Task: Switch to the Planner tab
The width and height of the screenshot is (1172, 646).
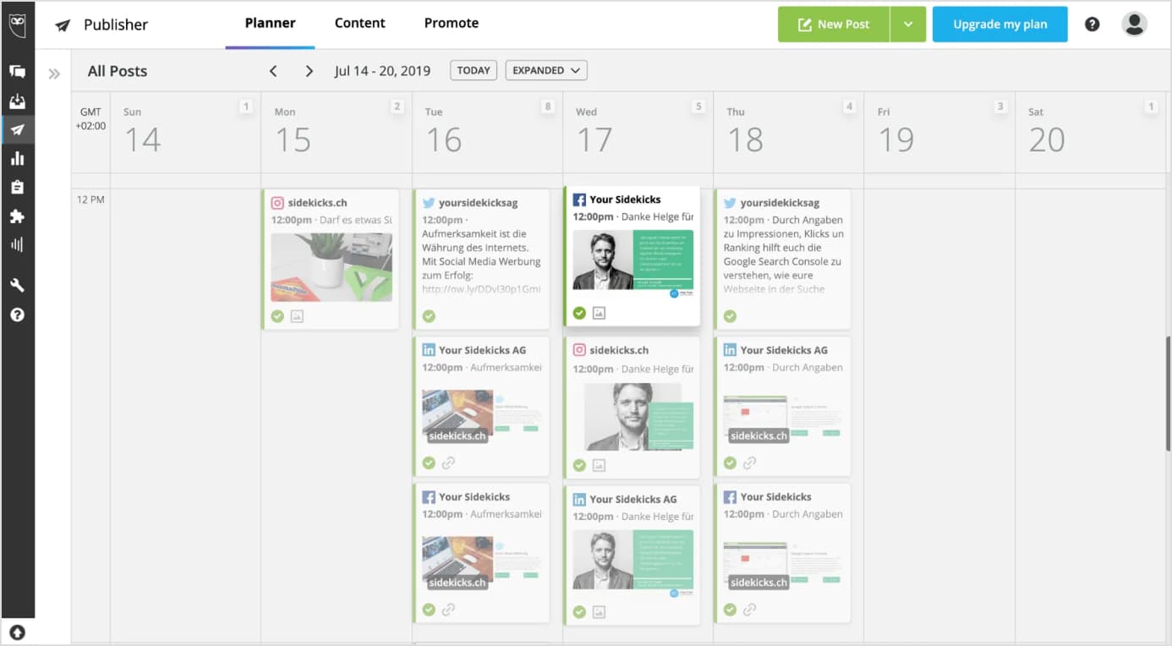Action: [x=271, y=24]
